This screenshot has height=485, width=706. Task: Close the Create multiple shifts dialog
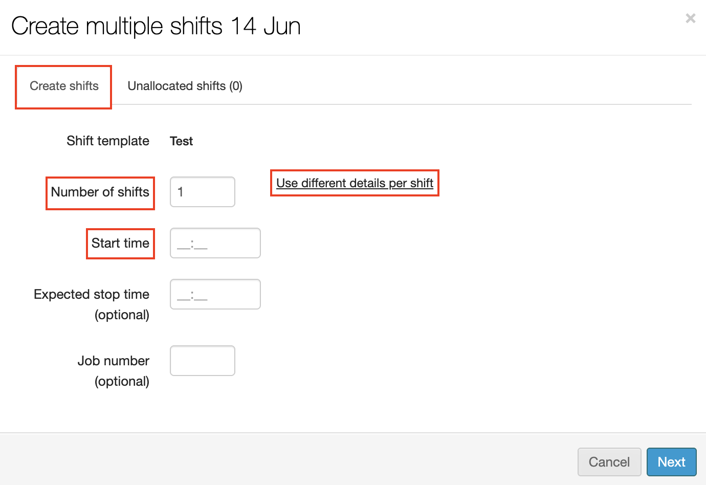[x=690, y=18]
